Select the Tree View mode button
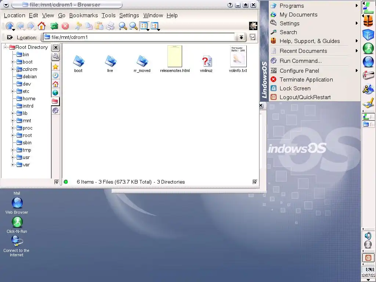Image resolution: width=376 pixels, height=282 pixels. (x=155, y=26)
